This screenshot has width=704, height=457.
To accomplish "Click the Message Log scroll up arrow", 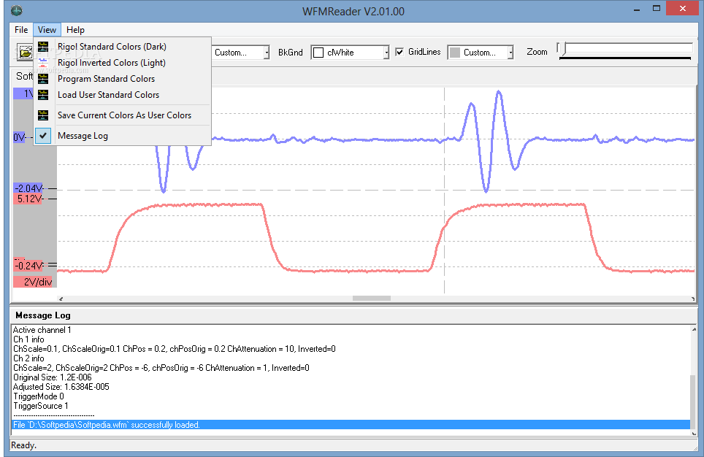I will [694, 329].
